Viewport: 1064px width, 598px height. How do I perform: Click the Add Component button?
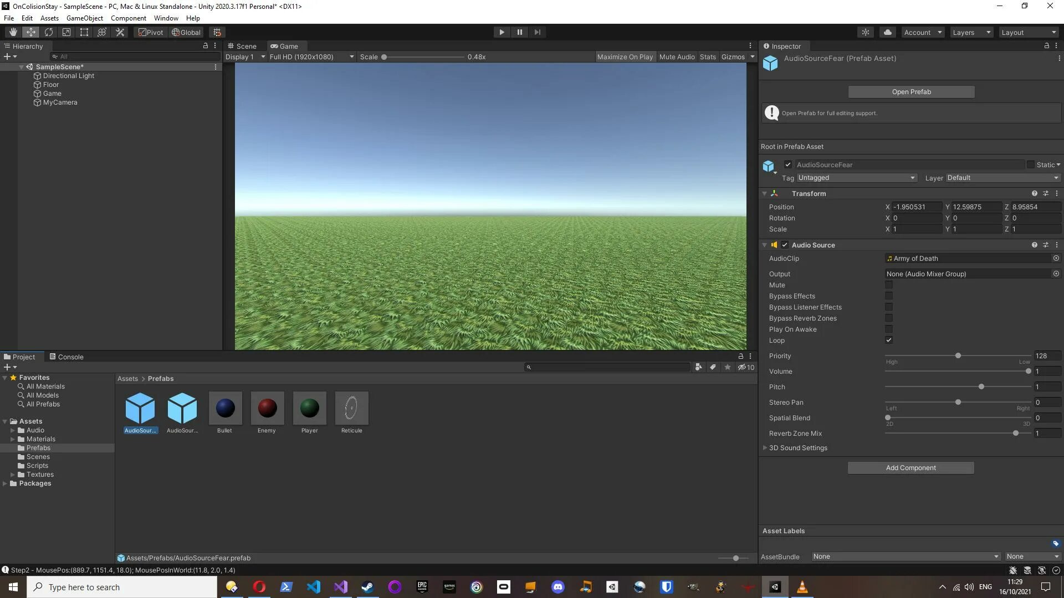pos(910,468)
